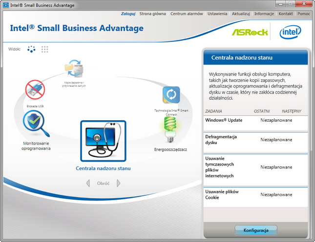Select the Defragmentacja dysku task
The height and width of the screenshot is (242, 315).
coord(255,142)
